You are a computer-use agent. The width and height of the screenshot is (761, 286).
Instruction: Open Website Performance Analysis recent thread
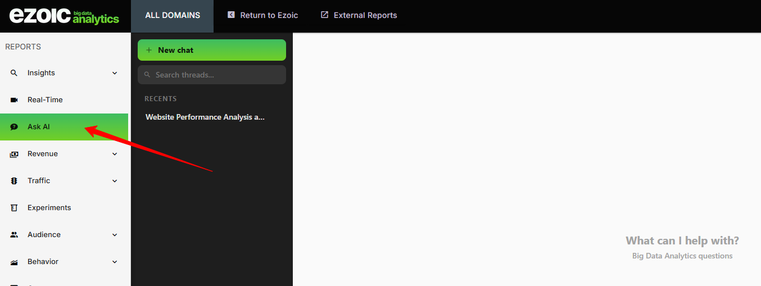[205, 117]
